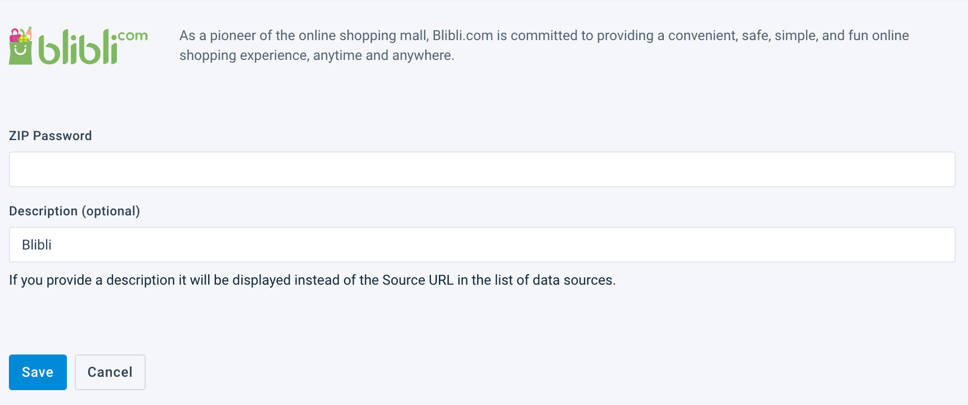Place cursor after the Blibli text
This screenshot has height=405, width=968.
53,245
